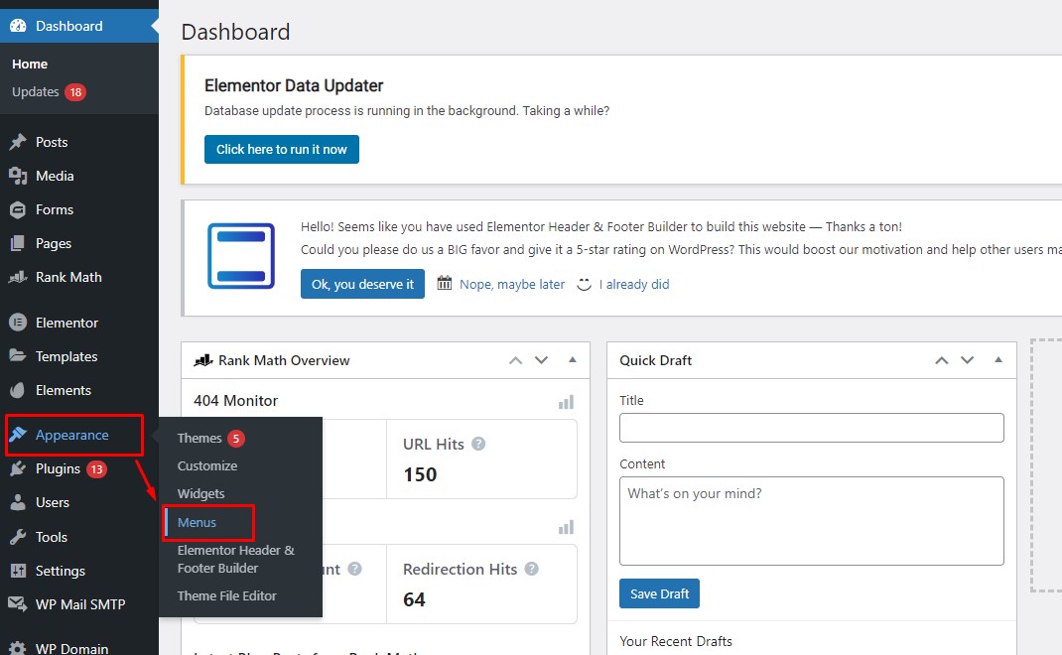Select Menus in the Appearance flyout
Viewport: 1062px width, 655px height.
point(197,522)
